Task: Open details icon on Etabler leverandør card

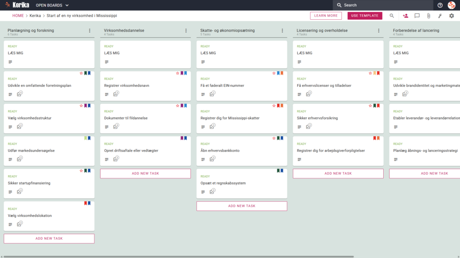Action: [x=396, y=127]
